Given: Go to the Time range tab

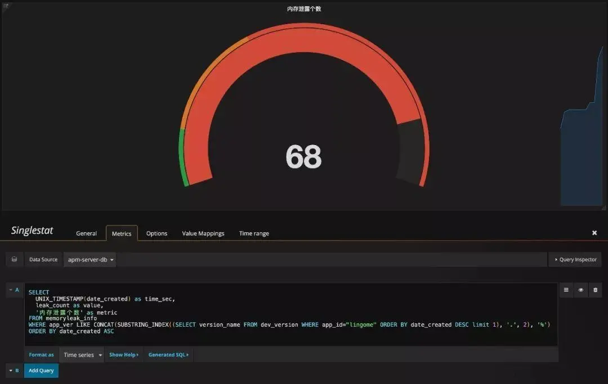Looking at the screenshot, I should (254, 233).
